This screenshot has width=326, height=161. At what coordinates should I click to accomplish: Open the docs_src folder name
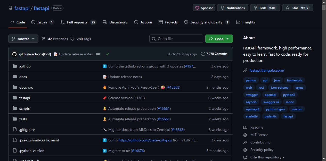[x=26, y=87]
